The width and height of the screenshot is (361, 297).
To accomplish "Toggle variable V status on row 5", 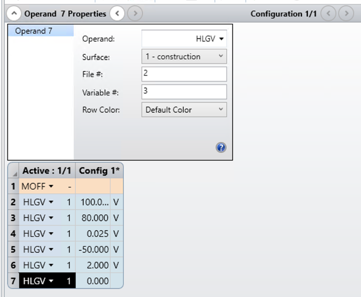I will tap(116, 250).
